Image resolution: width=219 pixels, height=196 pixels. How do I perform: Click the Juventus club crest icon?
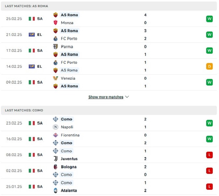tap(56, 159)
